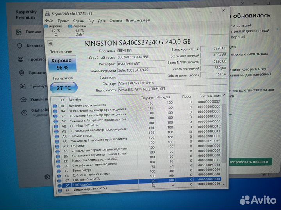This screenshot has width=281, height=210.
Task: Click the Raw-значения column header
Action: point(210,96)
